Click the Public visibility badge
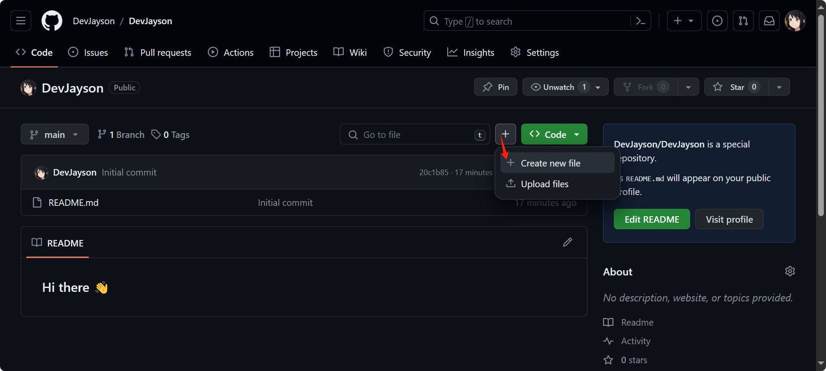This screenshot has width=826, height=371. tap(124, 87)
